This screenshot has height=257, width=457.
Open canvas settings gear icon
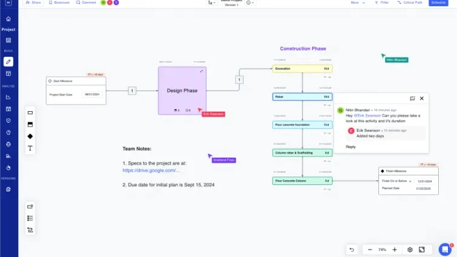coord(410,249)
